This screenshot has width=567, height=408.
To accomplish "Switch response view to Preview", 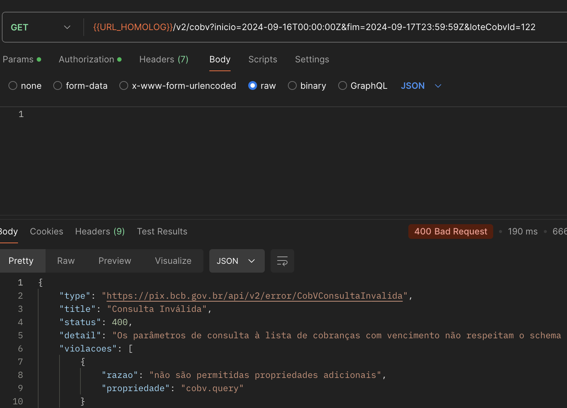I will click(x=115, y=261).
